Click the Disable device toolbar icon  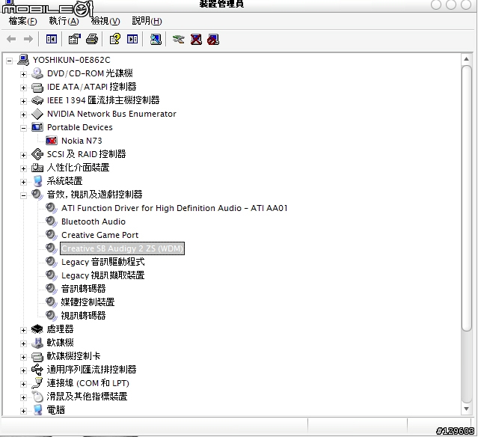tap(213, 39)
